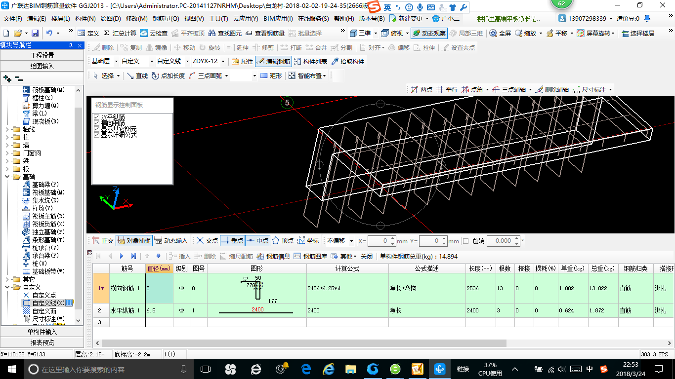
Task: Expand the 轴线 tree node
Action: coord(6,129)
